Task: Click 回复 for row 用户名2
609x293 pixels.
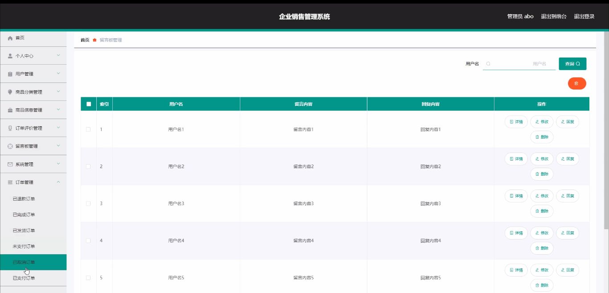Action: click(568, 159)
